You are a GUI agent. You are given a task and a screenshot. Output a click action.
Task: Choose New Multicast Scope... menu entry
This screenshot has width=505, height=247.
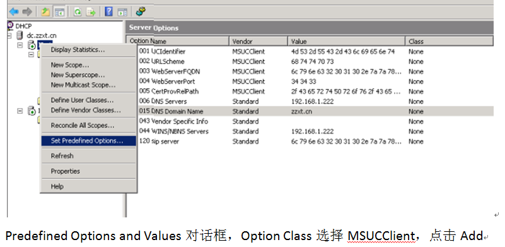pyautogui.click(x=88, y=85)
